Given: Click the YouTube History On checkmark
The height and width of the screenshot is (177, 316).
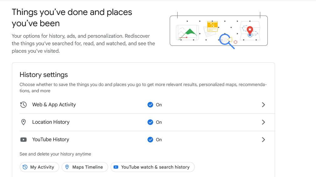Looking at the screenshot, I should (150, 140).
